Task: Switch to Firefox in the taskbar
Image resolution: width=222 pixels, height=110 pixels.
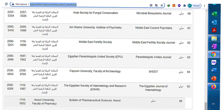Action: pos(214,86)
